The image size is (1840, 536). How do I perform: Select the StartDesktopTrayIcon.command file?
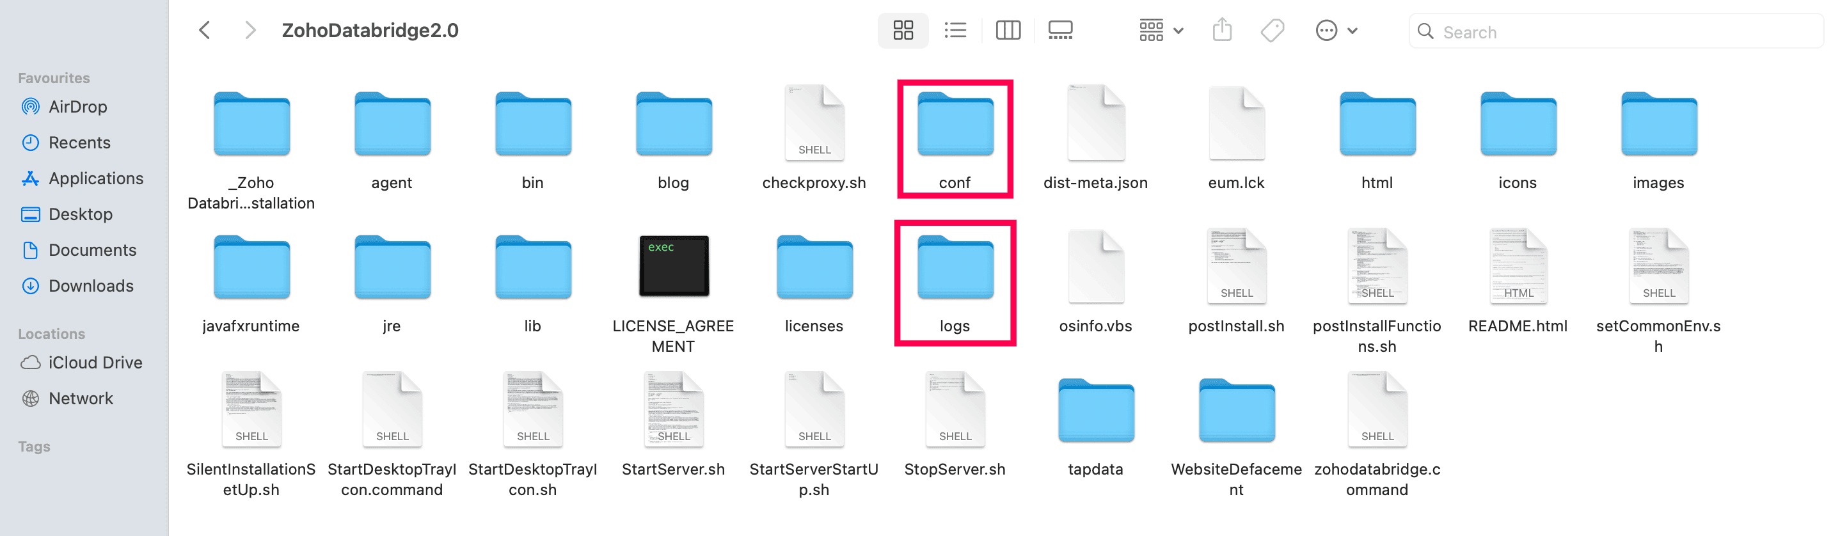pyautogui.click(x=392, y=409)
